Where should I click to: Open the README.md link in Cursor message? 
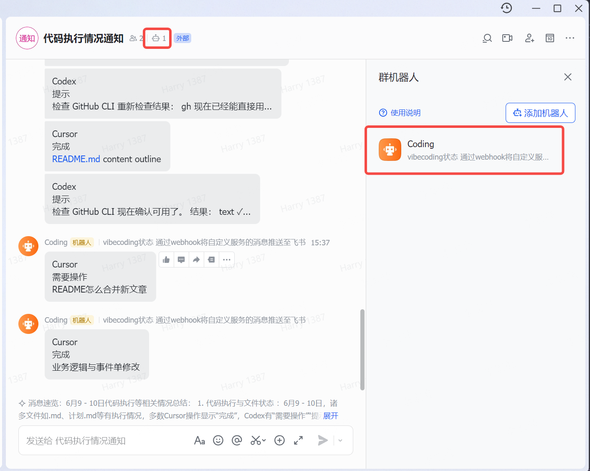[x=76, y=159]
